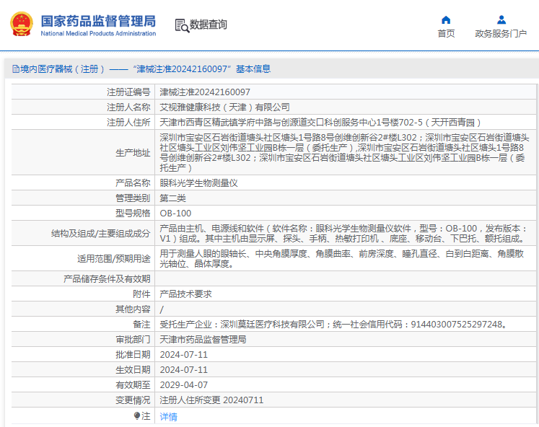Click the 政务服务门户 person icon
Screen dimensions: 539x427
tap(501, 20)
